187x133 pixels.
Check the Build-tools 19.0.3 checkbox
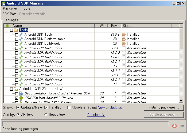pyautogui.click(x=17, y=53)
